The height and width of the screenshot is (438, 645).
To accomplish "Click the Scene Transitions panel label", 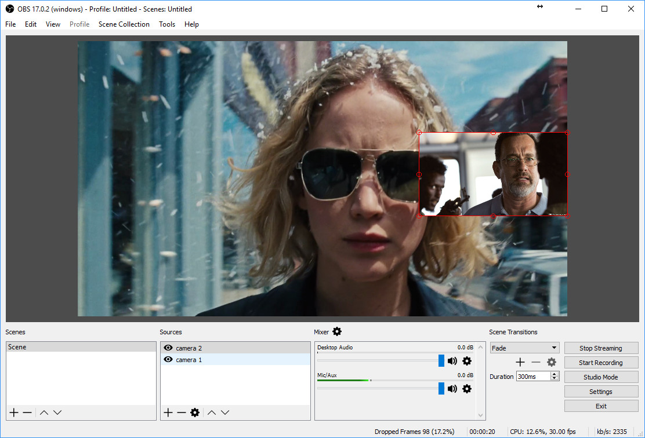I will pos(513,332).
